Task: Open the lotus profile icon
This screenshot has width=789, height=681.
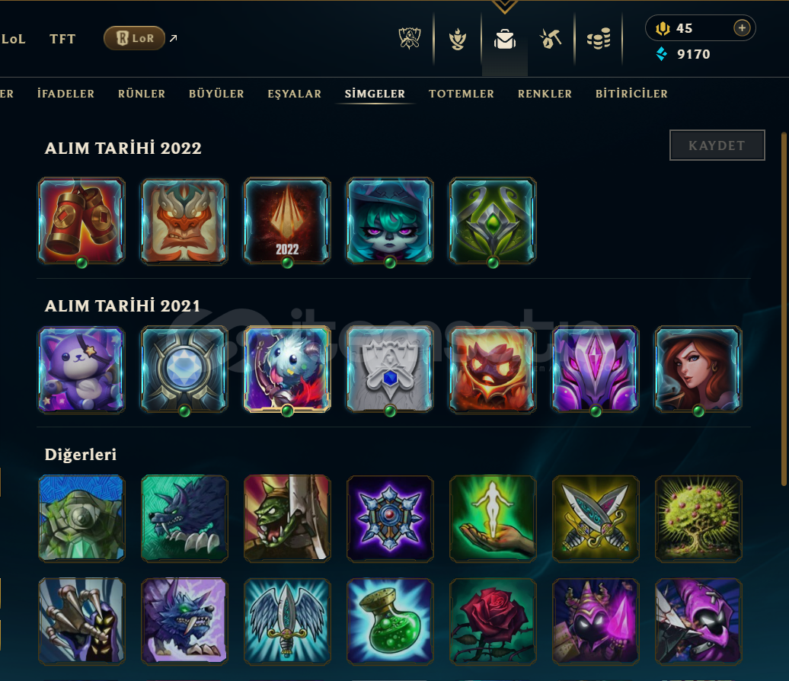Action: (458, 39)
